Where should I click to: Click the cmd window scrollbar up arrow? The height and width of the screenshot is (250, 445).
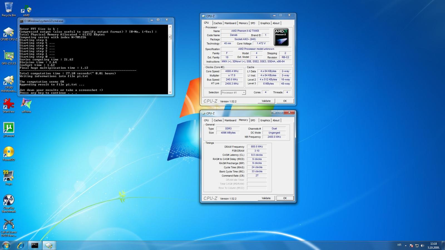170,27
